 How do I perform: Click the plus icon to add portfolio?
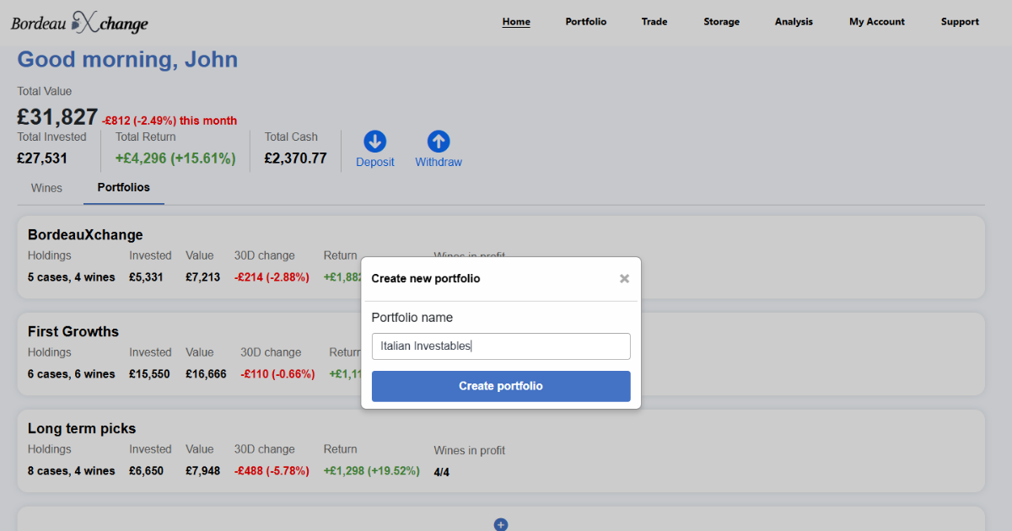(500, 524)
